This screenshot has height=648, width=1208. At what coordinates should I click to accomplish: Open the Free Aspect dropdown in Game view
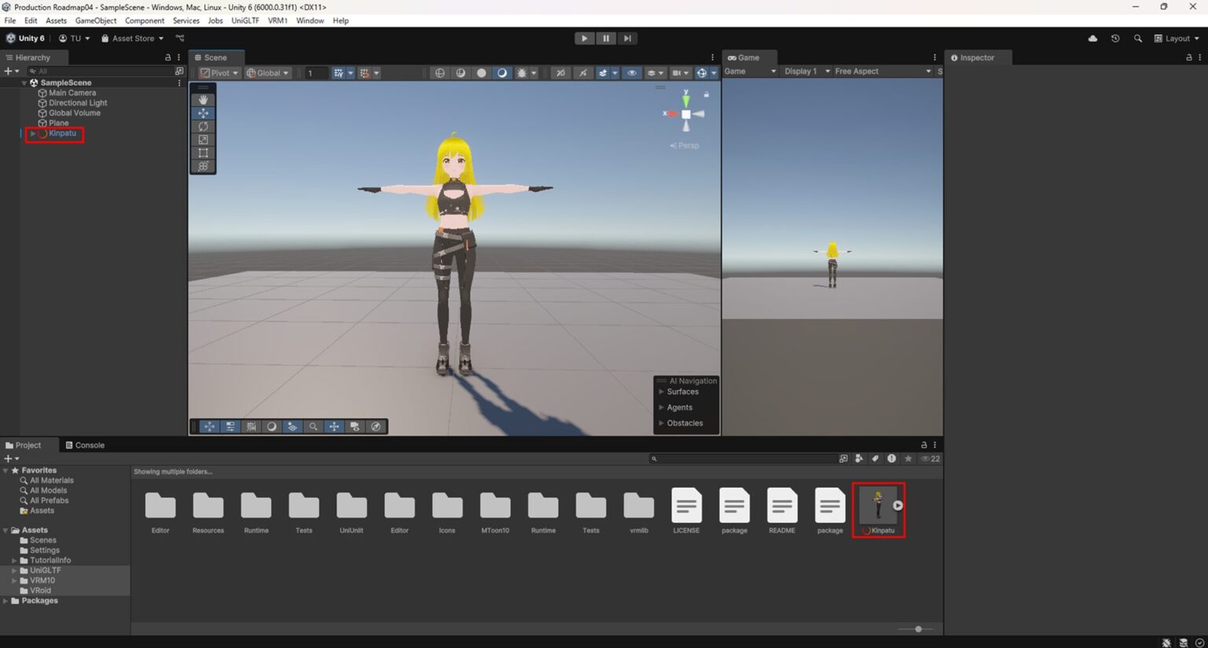click(x=882, y=71)
